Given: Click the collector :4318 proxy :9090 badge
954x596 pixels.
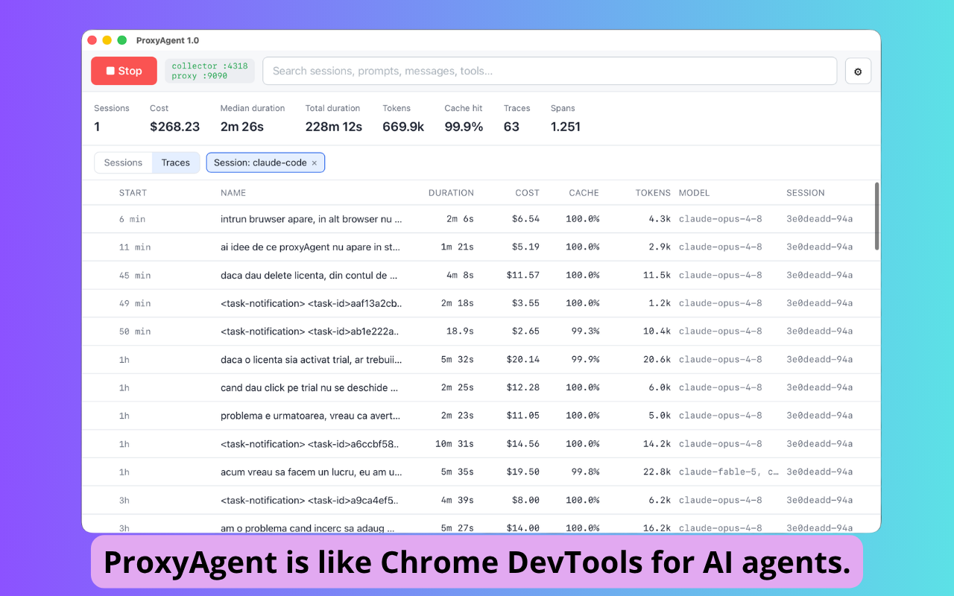Looking at the screenshot, I should click(209, 71).
